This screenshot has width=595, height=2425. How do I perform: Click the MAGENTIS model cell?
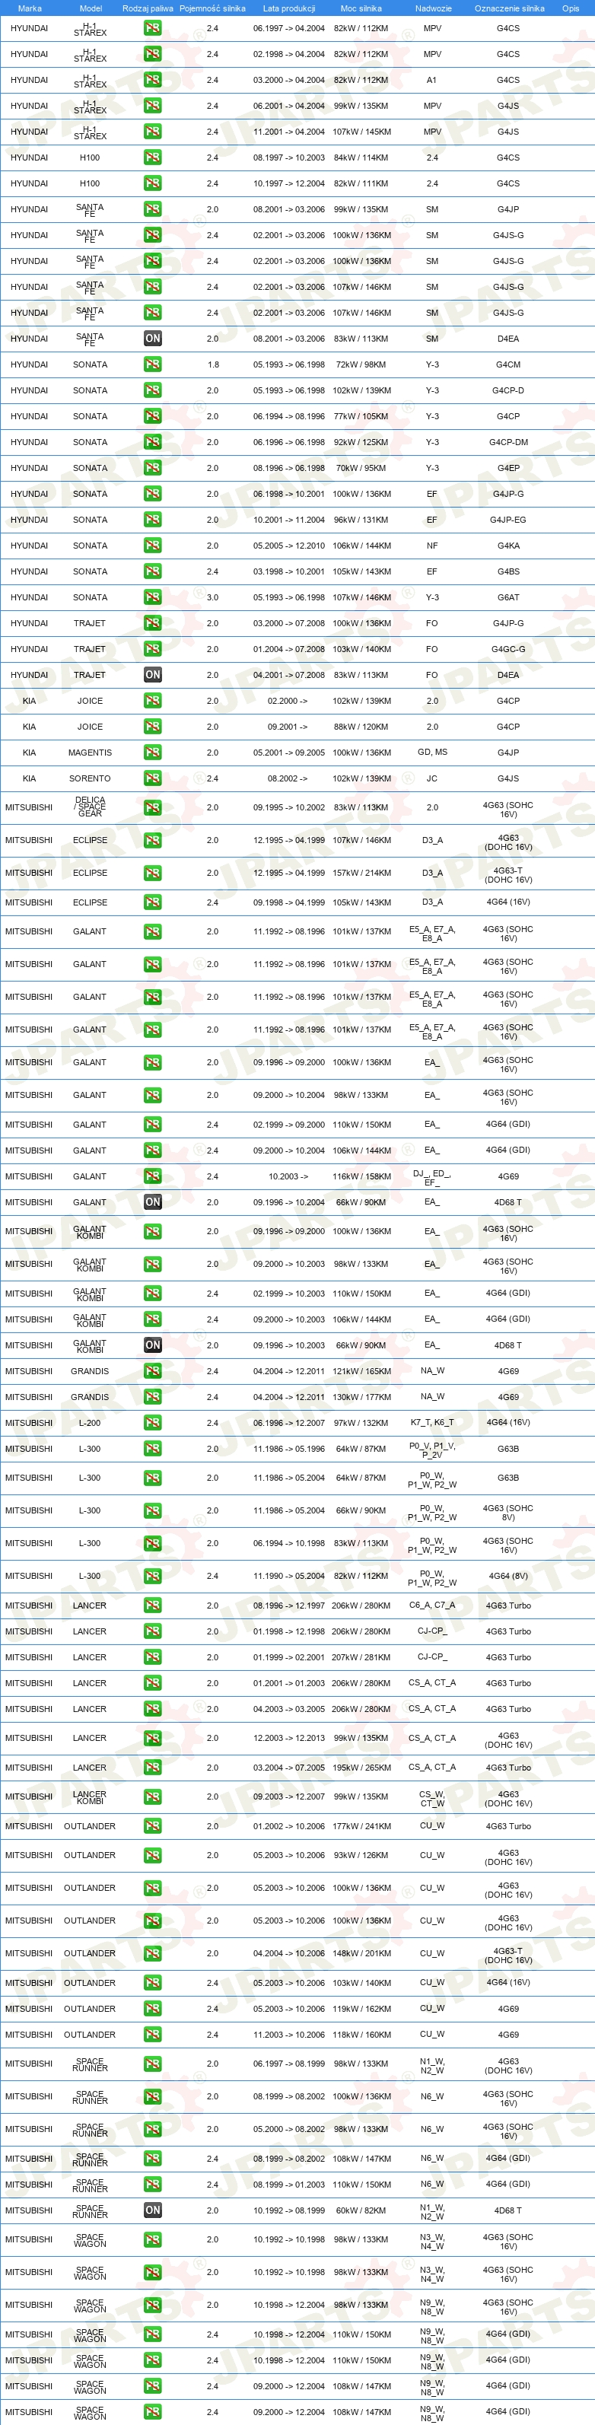[91, 753]
